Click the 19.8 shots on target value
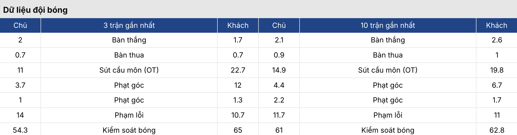The width and height of the screenshot is (517, 135). point(496,70)
